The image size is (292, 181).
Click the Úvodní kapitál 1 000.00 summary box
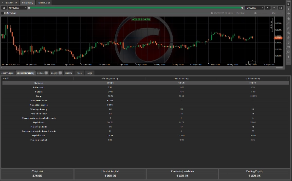pos(110,174)
